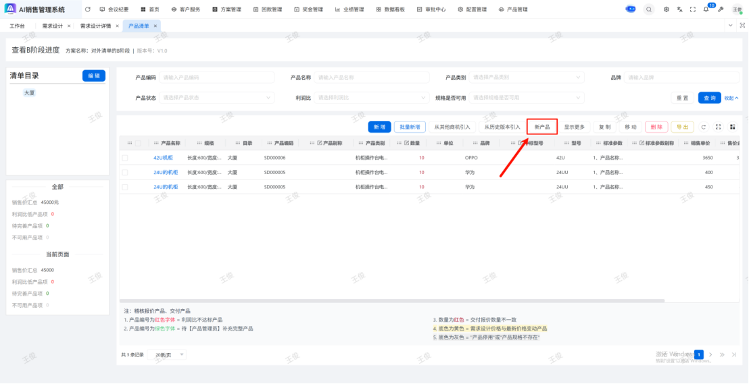Click the fullscreen icon in the table toolbar

click(x=718, y=127)
